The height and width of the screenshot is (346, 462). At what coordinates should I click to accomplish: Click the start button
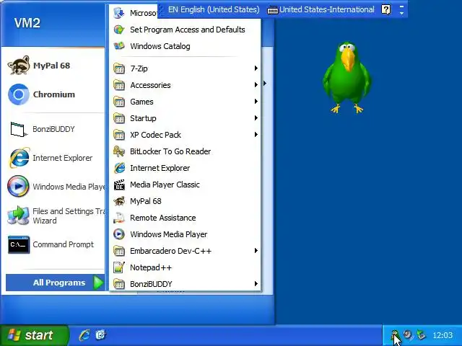click(x=34, y=335)
